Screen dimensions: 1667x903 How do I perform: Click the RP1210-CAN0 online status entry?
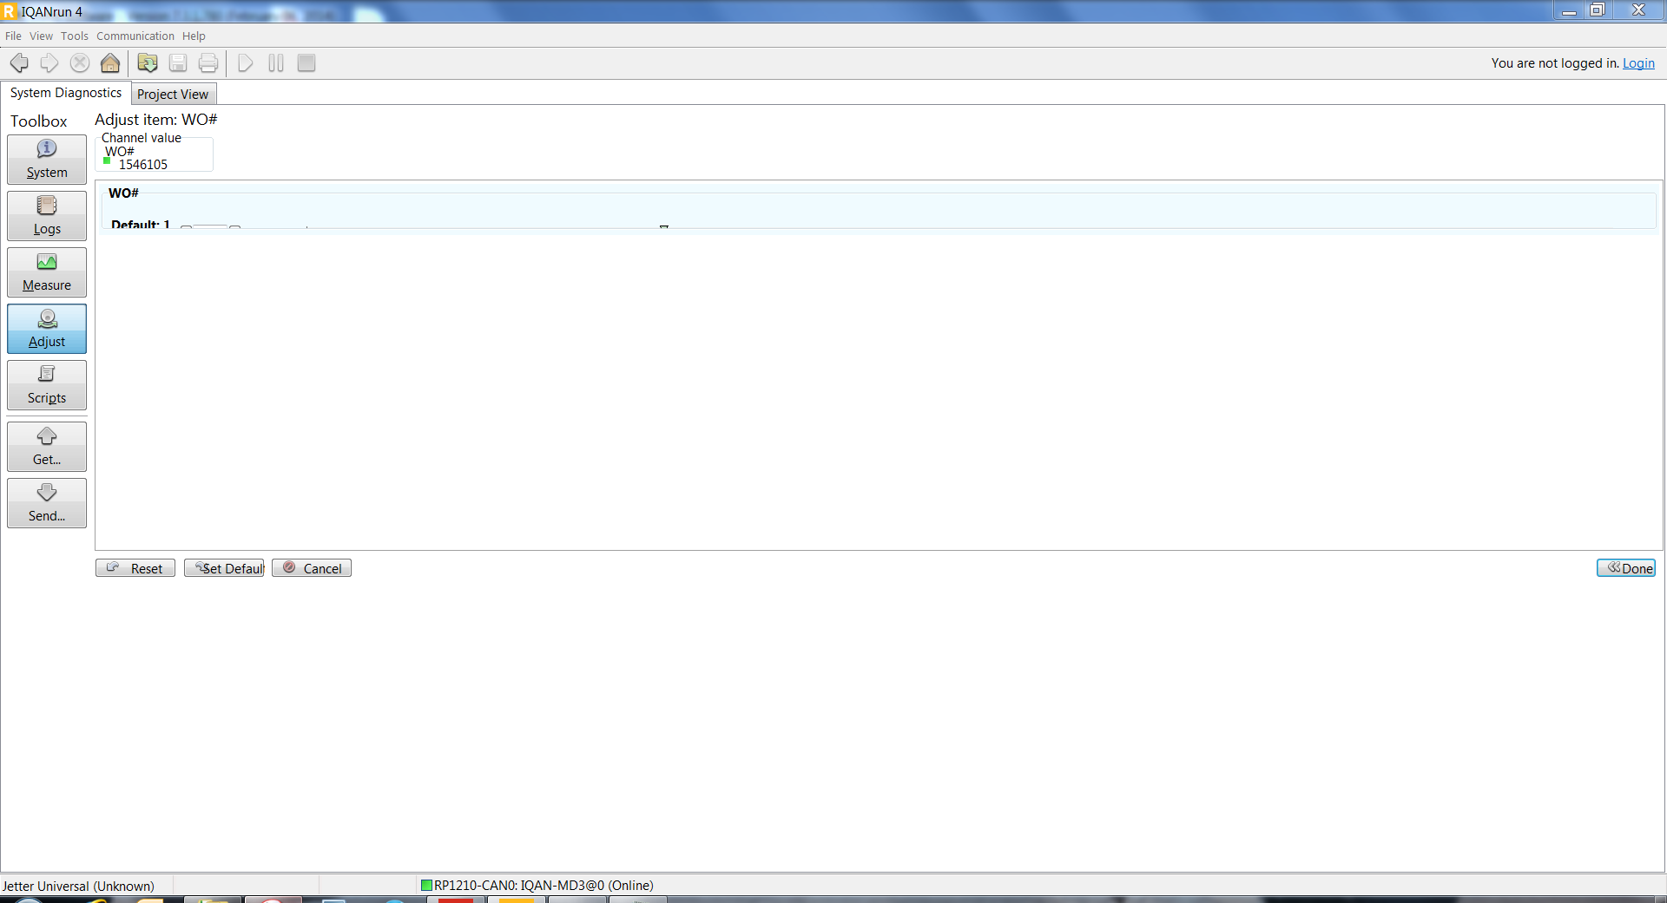(544, 886)
